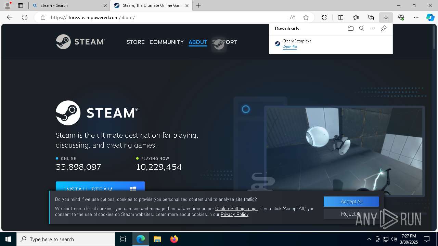Close the Steam about page tab
The height and width of the screenshot is (246, 438).
[x=187, y=5]
